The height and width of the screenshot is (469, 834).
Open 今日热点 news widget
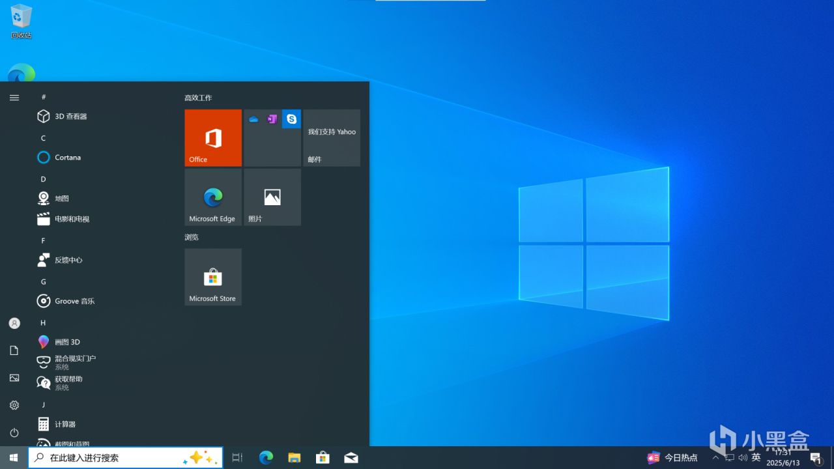tap(672, 458)
